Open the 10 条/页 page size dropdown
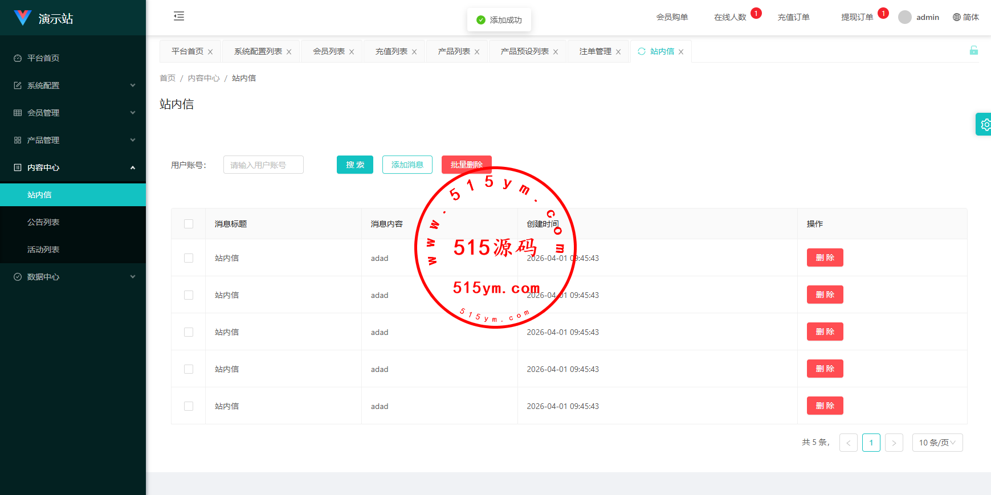Image resolution: width=991 pixels, height=495 pixels. 937,443
